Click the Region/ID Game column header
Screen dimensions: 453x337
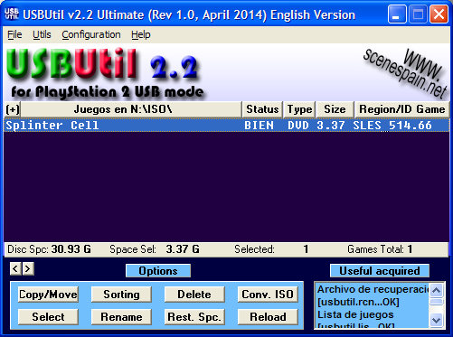click(x=401, y=109)
